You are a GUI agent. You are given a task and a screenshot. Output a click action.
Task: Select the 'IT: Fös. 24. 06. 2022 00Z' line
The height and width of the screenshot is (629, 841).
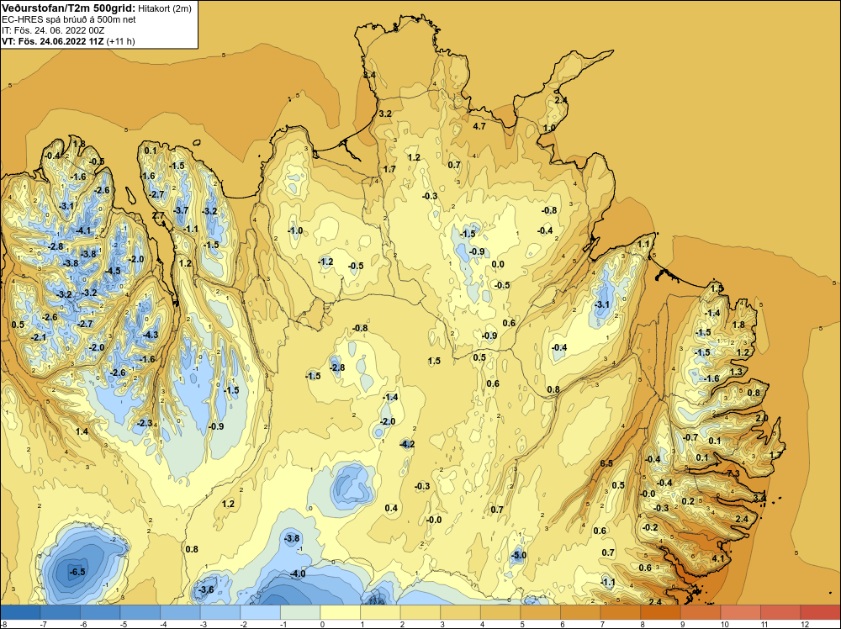coord(53,30)
